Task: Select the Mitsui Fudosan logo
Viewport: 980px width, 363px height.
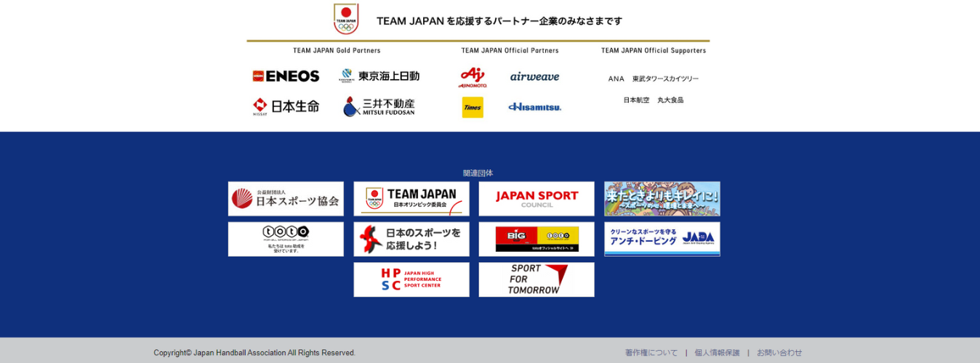Action: [379, 107]
